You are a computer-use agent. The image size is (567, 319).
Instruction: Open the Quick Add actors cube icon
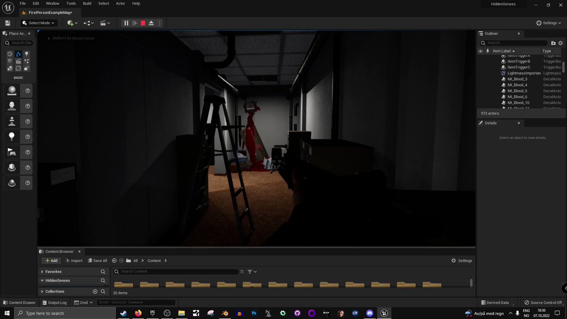(x=71, y=23)
